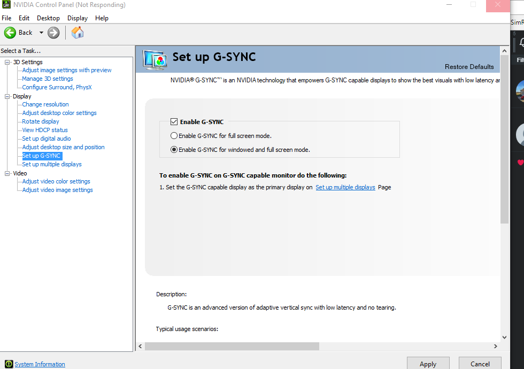Screen dimensions: 524x369
Task: Click the horizontal scrollbar thumb
Action: point(232,347)
